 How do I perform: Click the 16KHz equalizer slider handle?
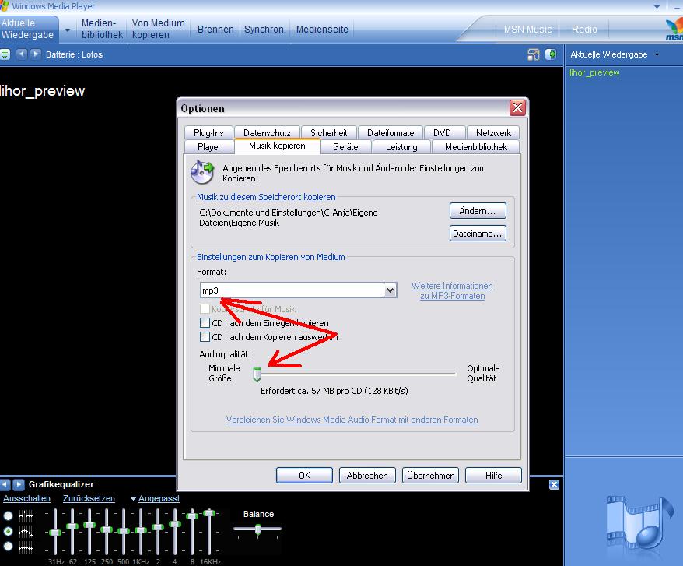(209, 513)
